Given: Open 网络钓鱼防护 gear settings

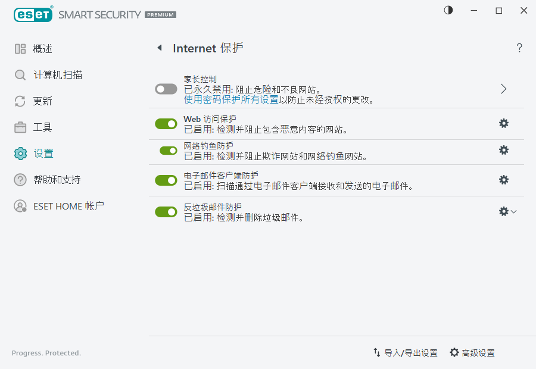Looking at the screenshot, I should (504, 150).
